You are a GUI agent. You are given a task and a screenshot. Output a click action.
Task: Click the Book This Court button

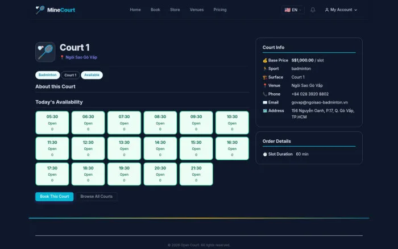[x=55, y=197]
